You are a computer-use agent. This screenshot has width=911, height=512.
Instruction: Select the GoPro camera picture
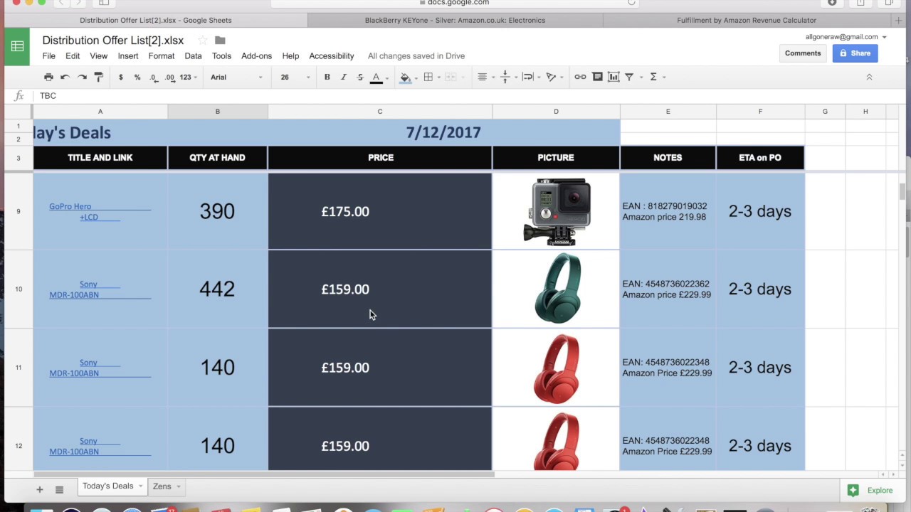coord(557,212)
